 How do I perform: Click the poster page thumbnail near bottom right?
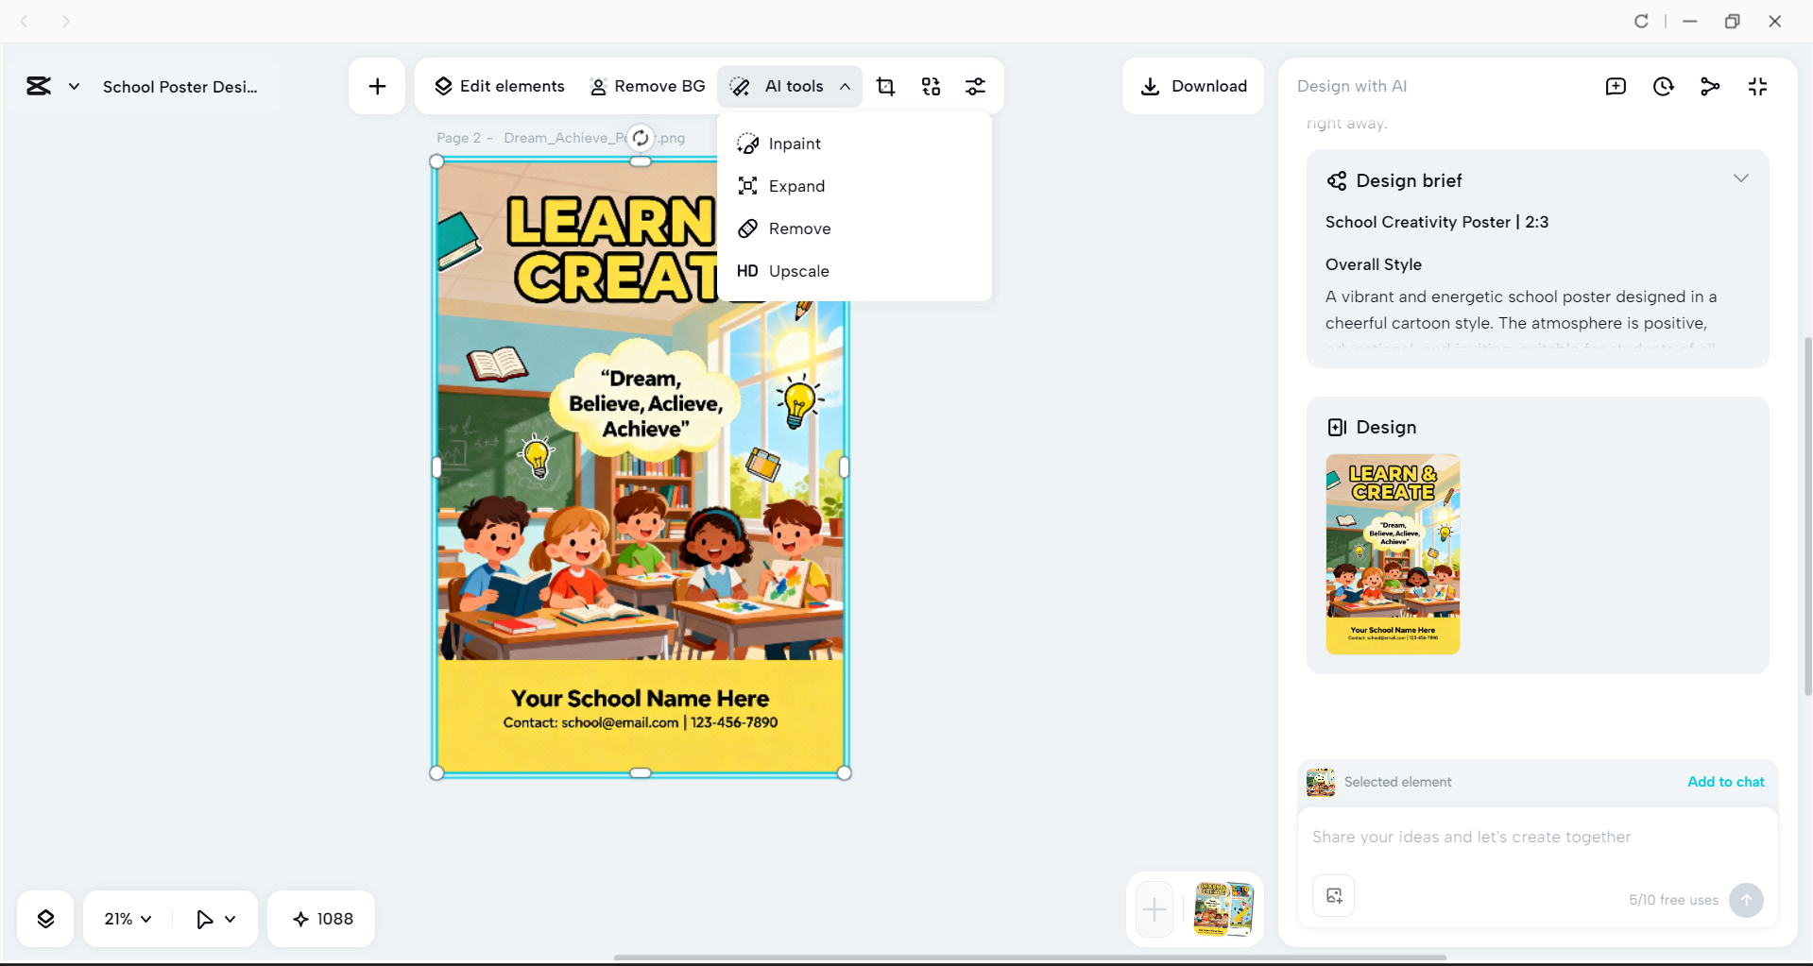click(x=1223, y=908)
